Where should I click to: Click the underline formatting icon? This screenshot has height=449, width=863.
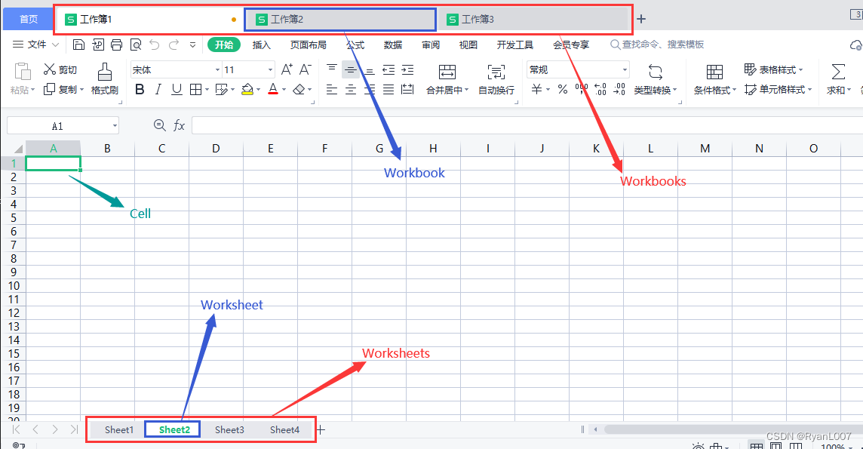pyautogui.click(x=176, y=89)
